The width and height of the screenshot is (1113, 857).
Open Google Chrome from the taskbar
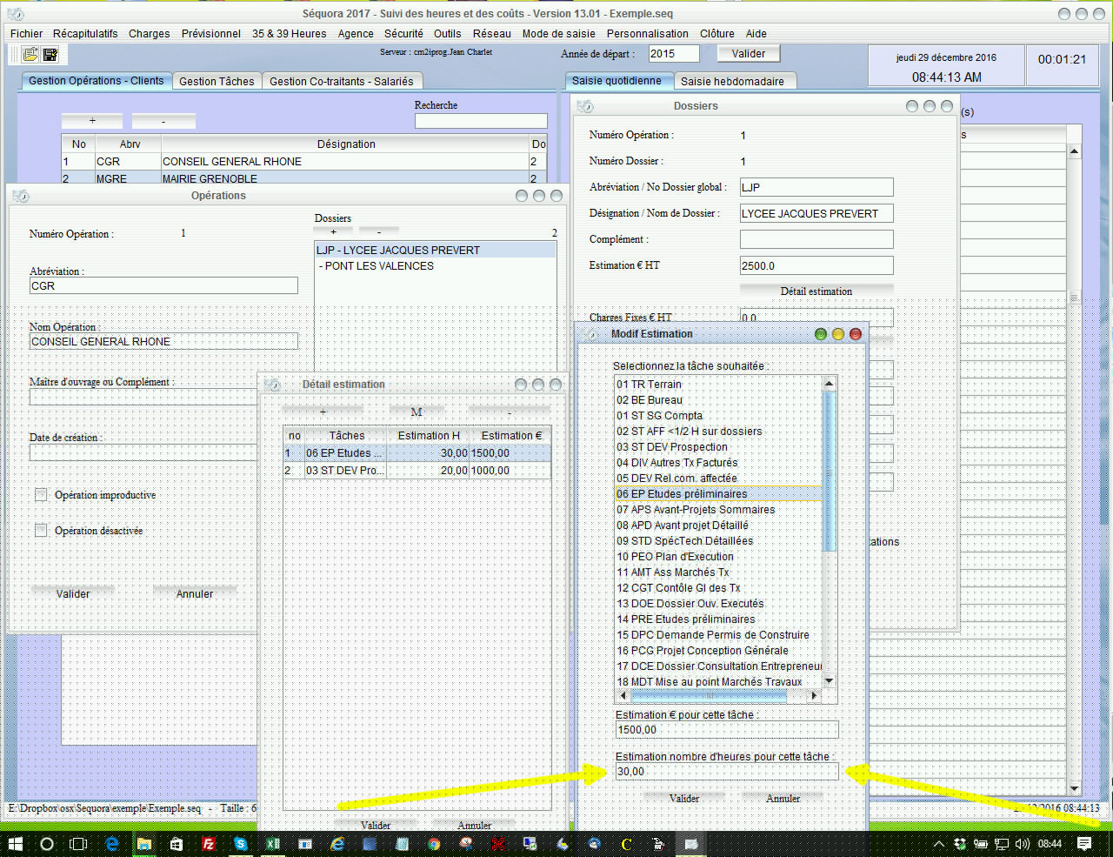pos(434,843)
